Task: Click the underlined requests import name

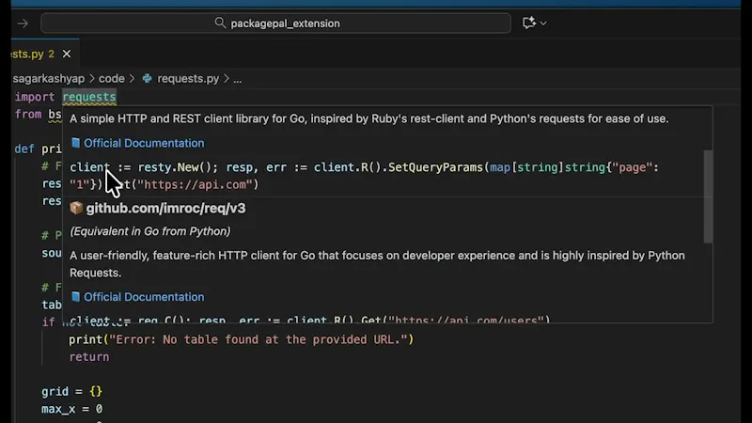Action: pyautogui.click(x=89, y=97)
